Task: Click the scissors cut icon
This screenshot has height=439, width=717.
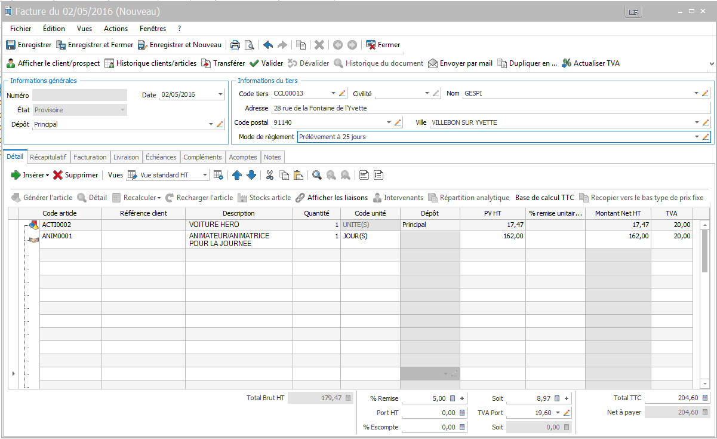Action: pos(269,175)
